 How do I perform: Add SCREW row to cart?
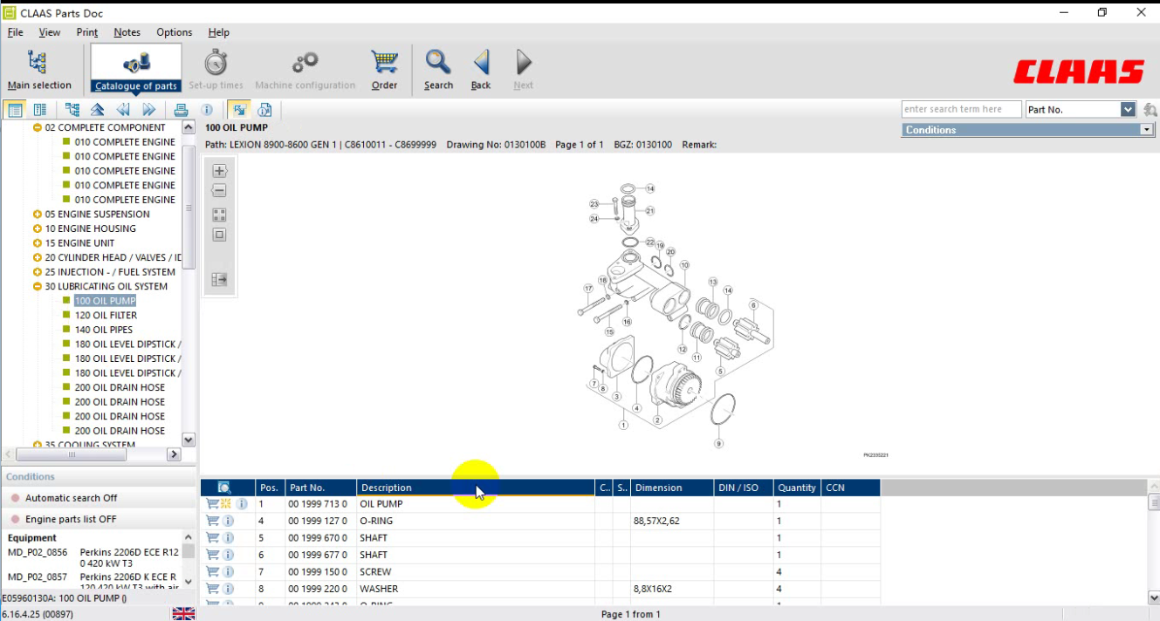pos(212,572)
